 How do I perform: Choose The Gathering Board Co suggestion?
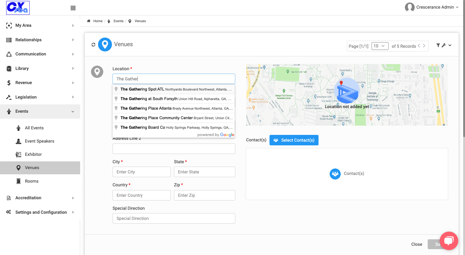(x=174, y=127)
